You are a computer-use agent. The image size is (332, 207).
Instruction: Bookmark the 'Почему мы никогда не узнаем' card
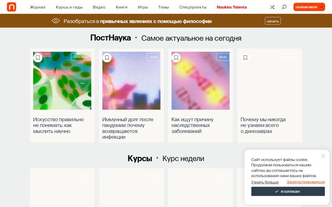245,57
